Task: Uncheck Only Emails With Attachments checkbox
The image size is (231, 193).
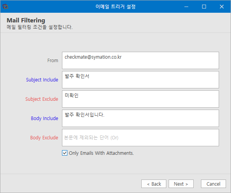Action: point(65,153)
